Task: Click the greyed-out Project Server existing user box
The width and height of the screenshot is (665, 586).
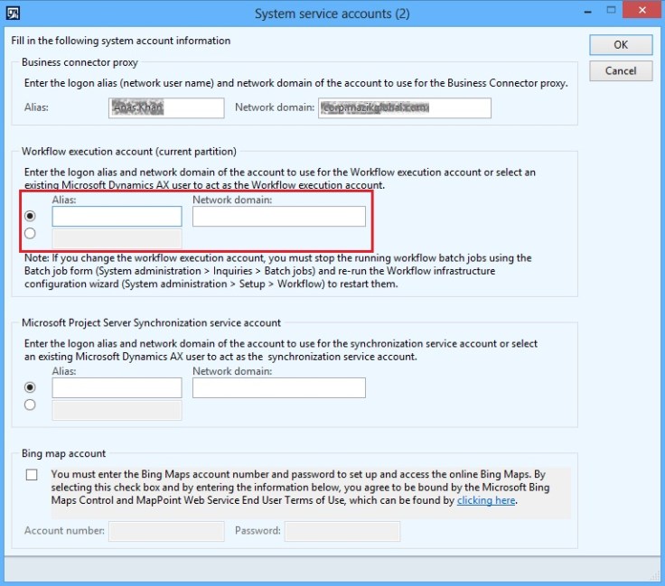Action: point(117,410)
